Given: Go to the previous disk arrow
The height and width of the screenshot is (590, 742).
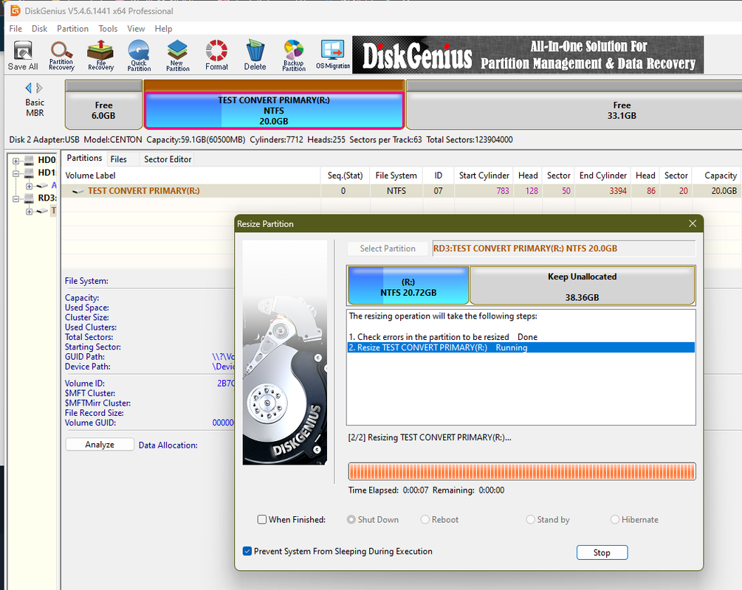Looking at the screenshot, I should pyautogui.click(x=28, y=88).
